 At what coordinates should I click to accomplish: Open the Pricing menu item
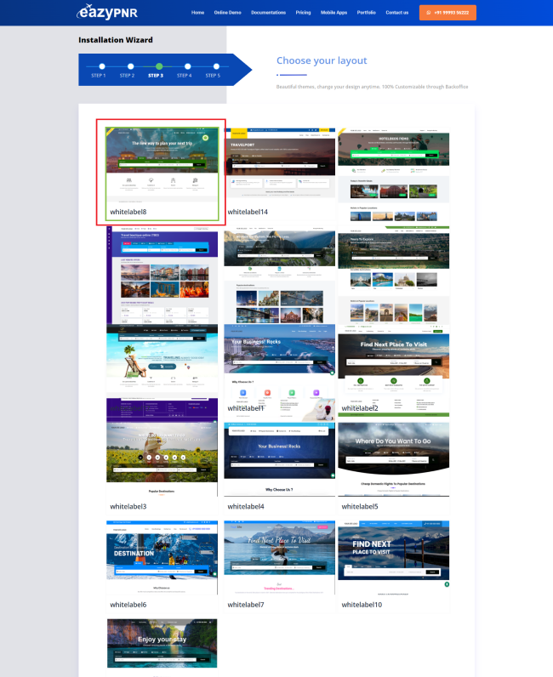pyautogui.click(x=303, y=13)
